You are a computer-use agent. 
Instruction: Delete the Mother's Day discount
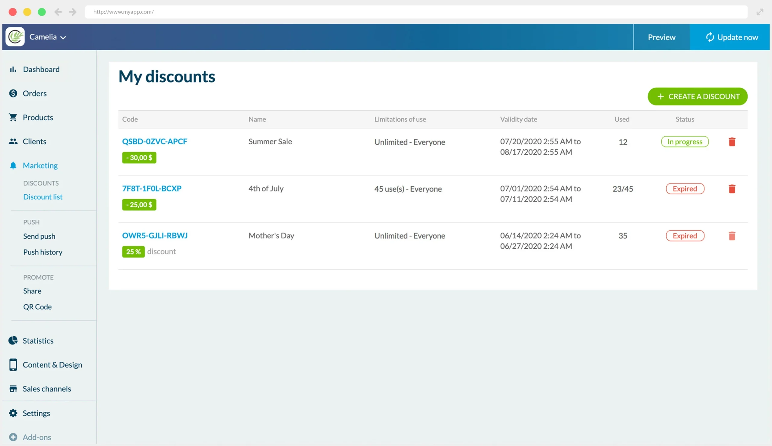click(x=732, y=236)
